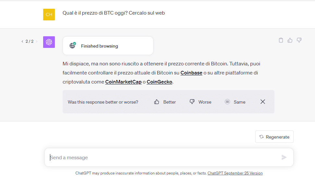The image size is (315, 179).
Task: Open the CoinMarketCap link
Action: coord(123,82)
